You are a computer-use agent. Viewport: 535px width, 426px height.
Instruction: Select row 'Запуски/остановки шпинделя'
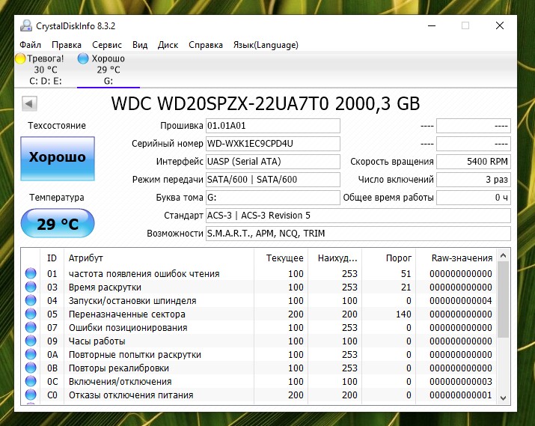260,300
